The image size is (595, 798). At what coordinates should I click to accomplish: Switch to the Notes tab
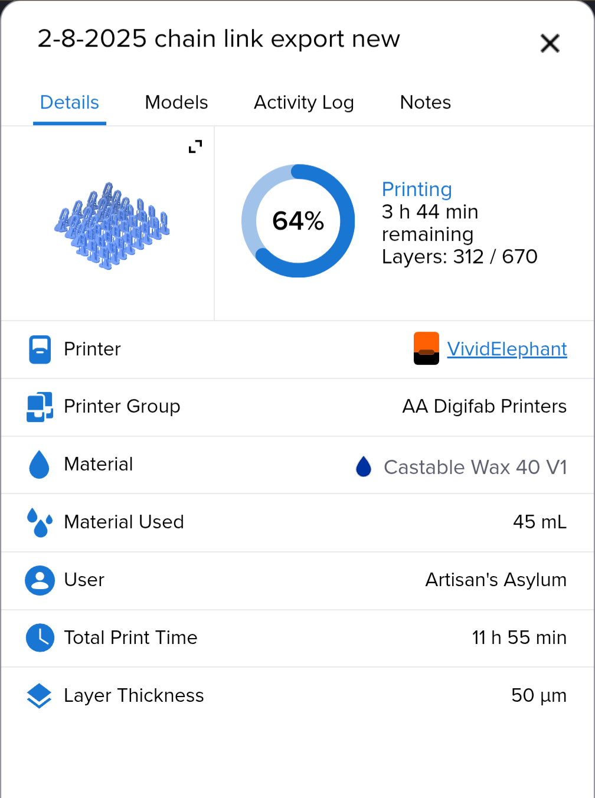[426, 103]
